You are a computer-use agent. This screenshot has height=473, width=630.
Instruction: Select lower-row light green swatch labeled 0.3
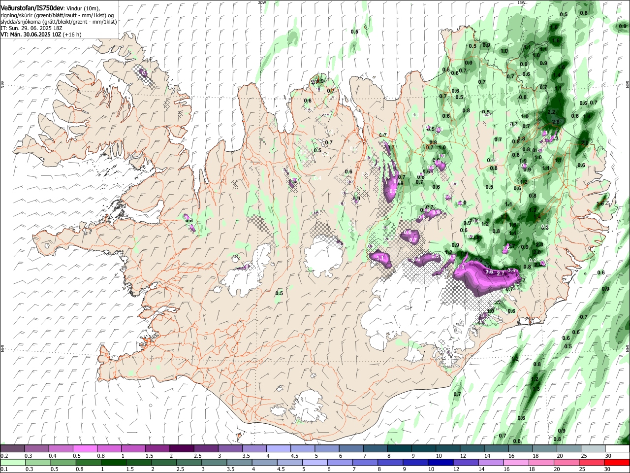[x=38, y=462]
